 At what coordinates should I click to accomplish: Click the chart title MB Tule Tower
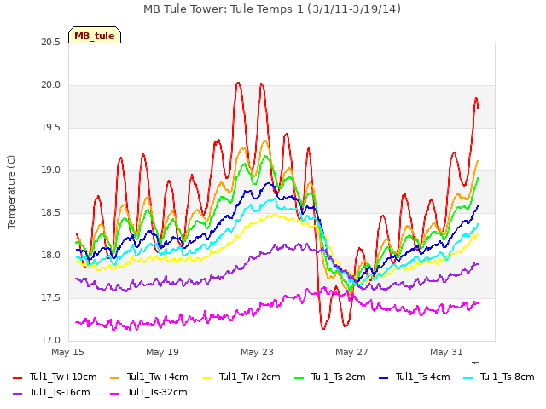pos(272,9)
